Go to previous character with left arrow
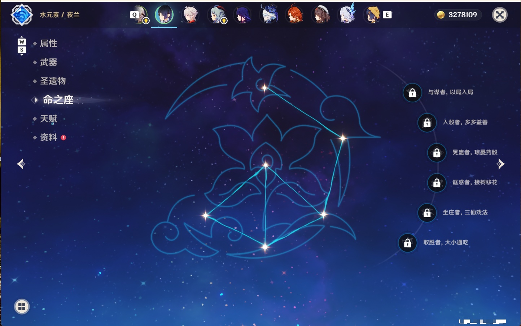The image size is (521, 326). 21,164
